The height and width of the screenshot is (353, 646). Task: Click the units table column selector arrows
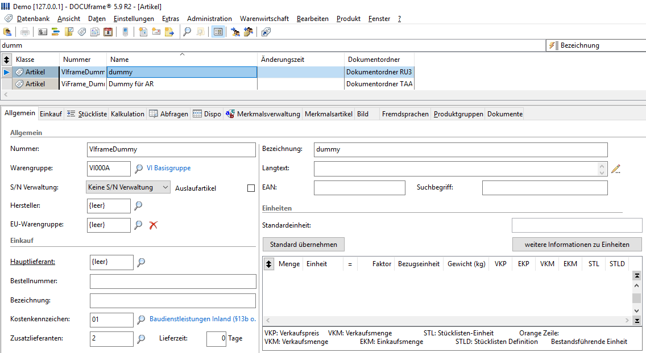point(268,264)
